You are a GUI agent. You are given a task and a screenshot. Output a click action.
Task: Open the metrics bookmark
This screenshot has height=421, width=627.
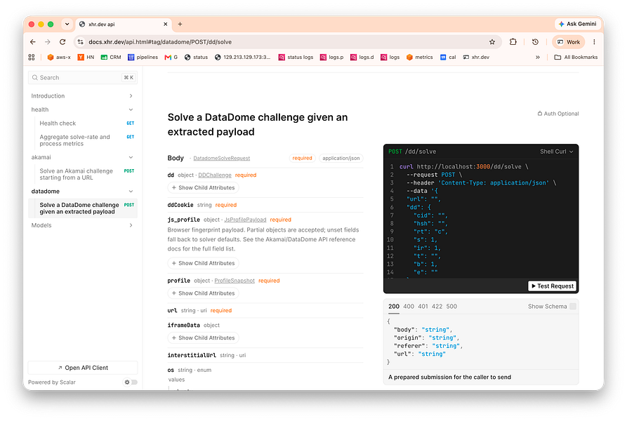tap(419, 57)
